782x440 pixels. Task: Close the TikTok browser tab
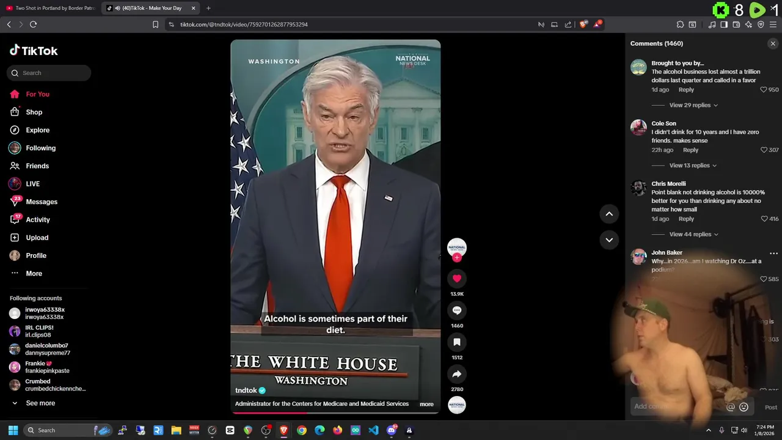[194, 8]
